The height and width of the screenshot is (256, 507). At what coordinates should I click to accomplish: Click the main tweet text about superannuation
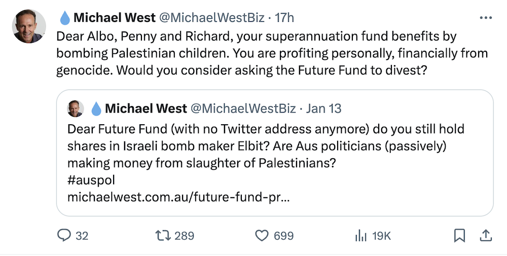tap(272, 53)
